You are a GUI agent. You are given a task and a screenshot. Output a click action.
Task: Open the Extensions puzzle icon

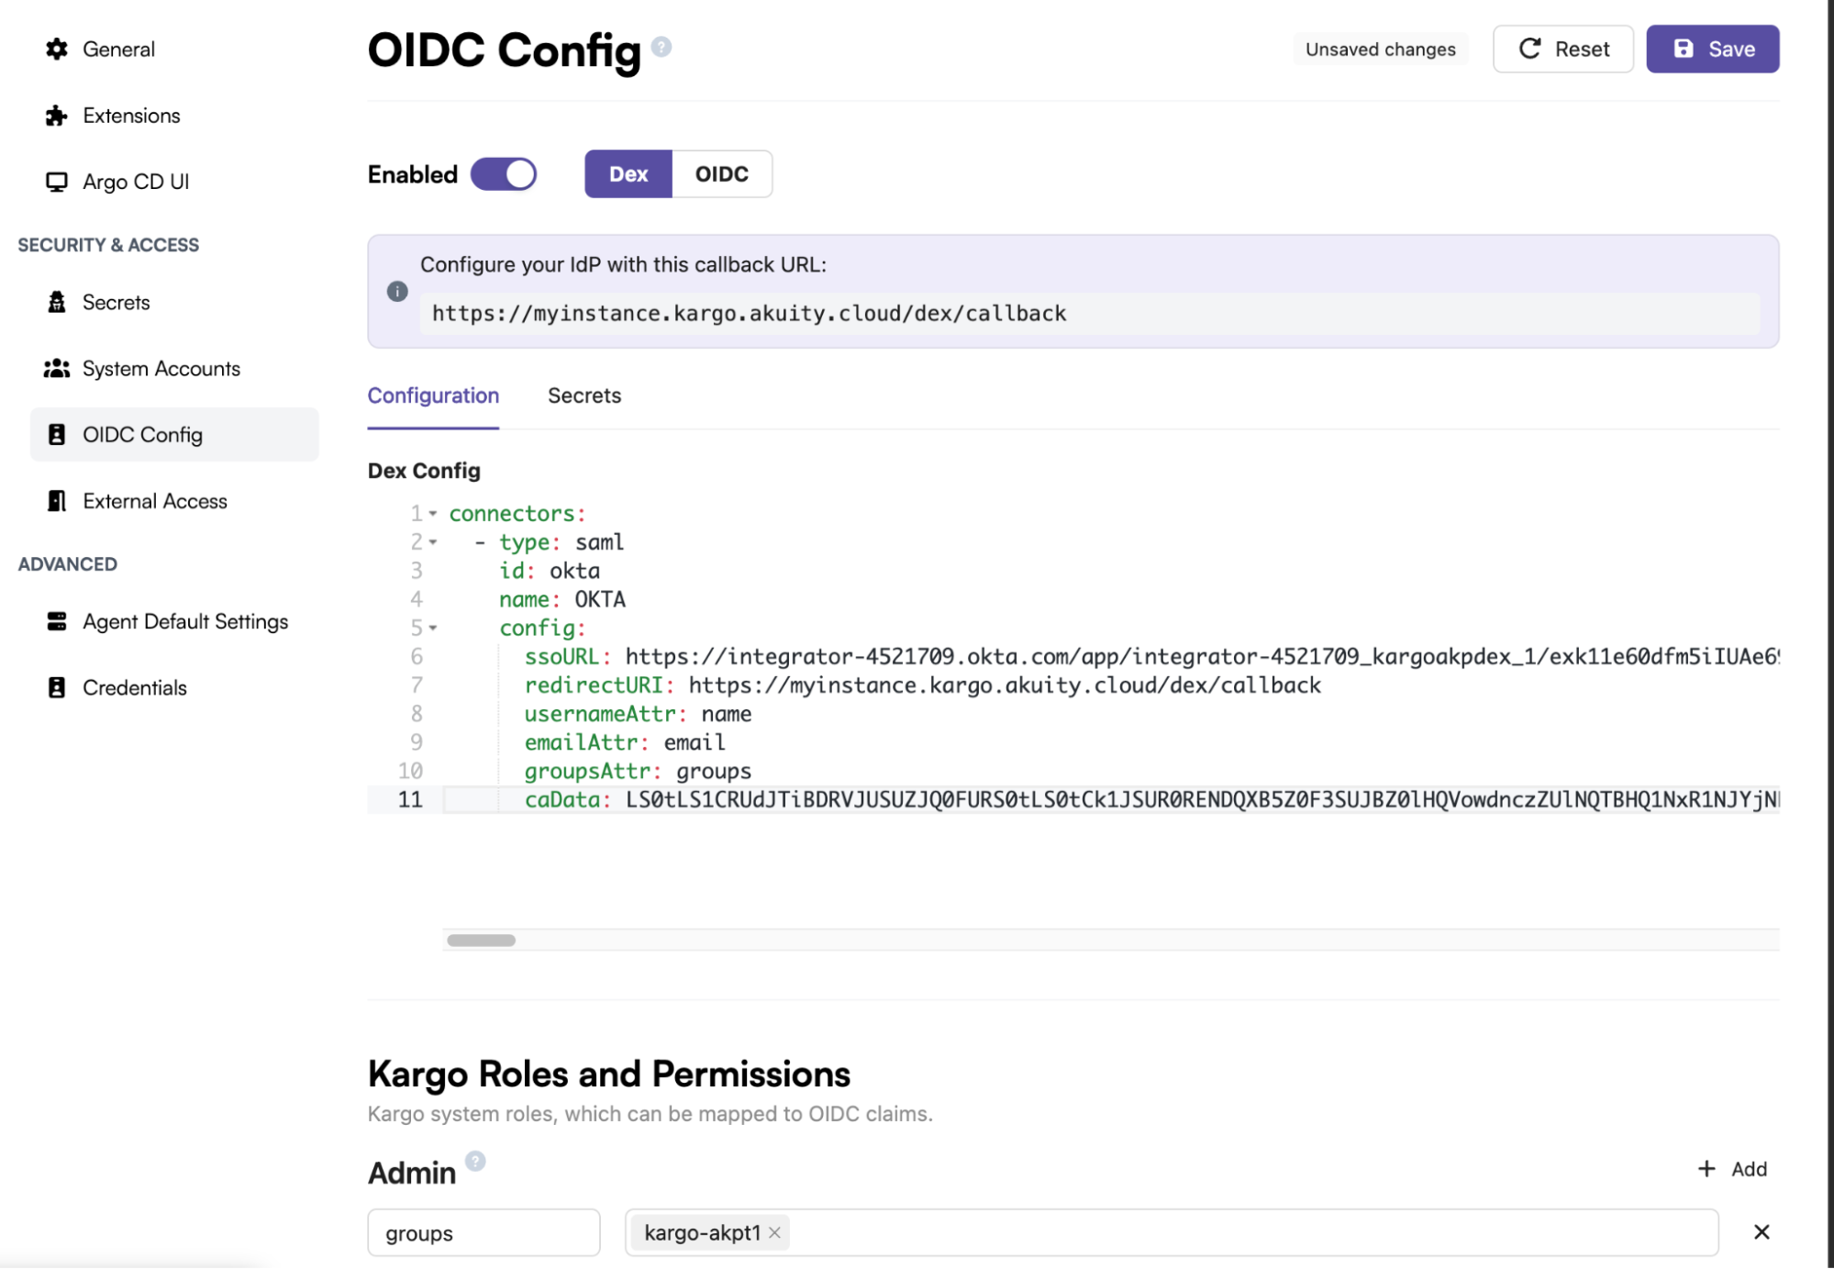(x=57, y=116)
